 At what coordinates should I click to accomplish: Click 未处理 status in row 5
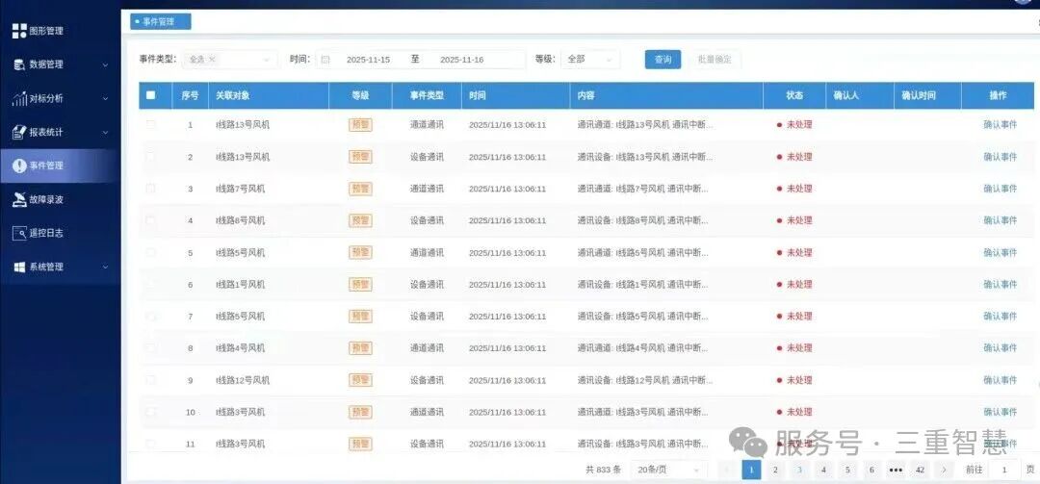(x=794, y=253)
